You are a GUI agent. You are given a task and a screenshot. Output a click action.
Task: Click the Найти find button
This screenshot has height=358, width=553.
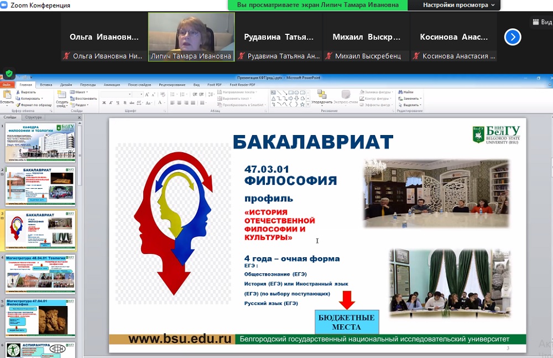[405, 92]
